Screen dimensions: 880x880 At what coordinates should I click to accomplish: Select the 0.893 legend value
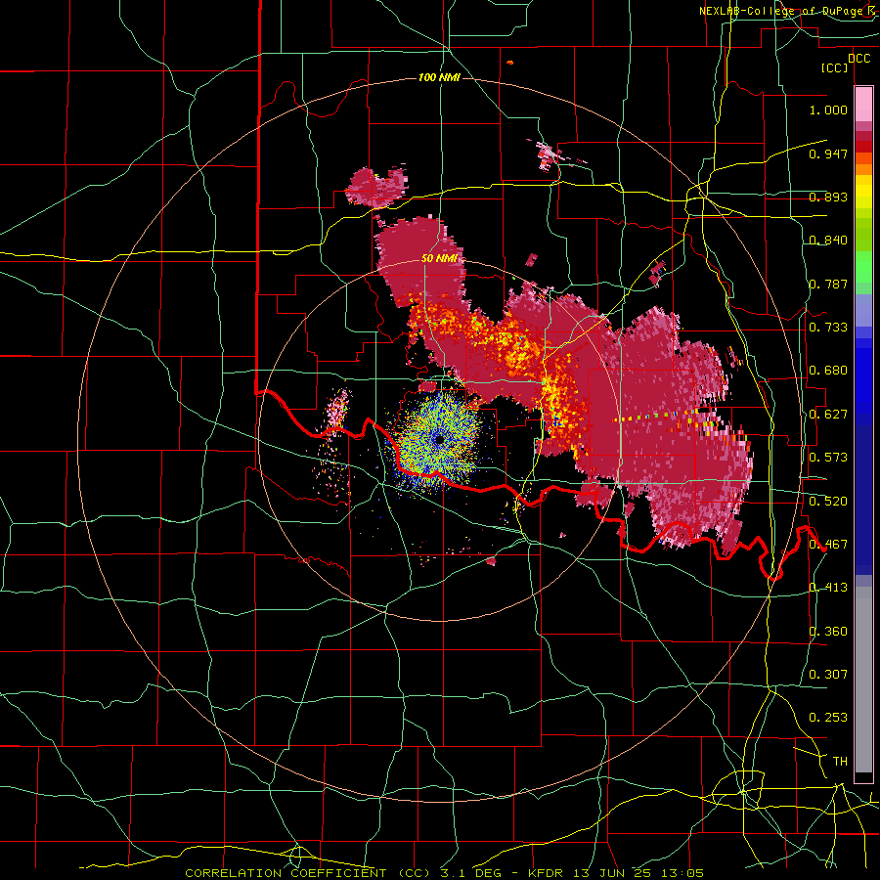point(828,197)
